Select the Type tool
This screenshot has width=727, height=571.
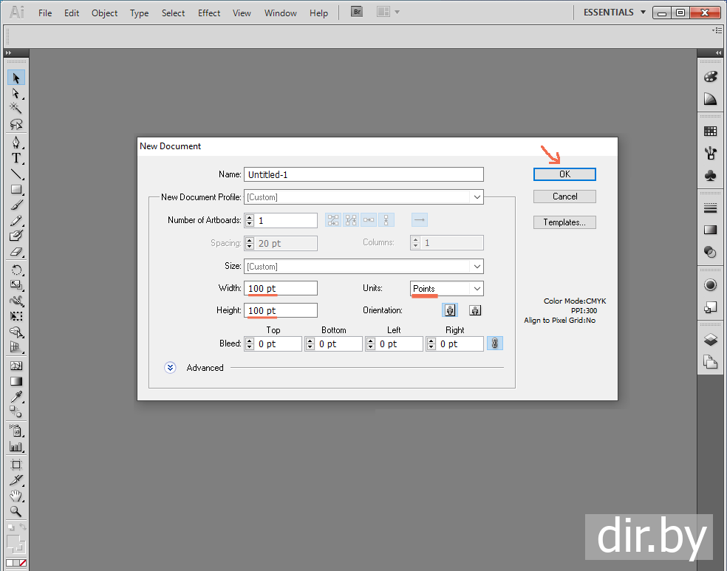click(x=16, y=158)
